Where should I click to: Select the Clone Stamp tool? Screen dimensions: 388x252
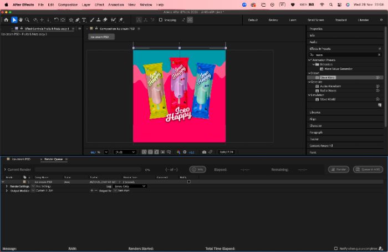[99, 20]
